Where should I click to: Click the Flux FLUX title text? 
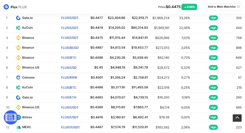coord(19,7)
